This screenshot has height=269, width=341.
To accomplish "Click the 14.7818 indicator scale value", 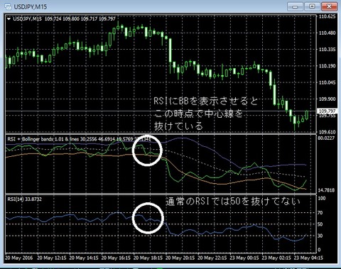I will [x=327, y=190].
